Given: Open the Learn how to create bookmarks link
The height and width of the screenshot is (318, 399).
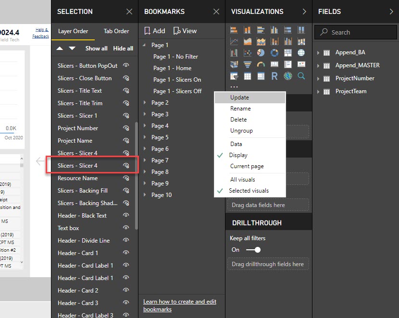Looking at the screenshot, I should click(x=180, y=306).
